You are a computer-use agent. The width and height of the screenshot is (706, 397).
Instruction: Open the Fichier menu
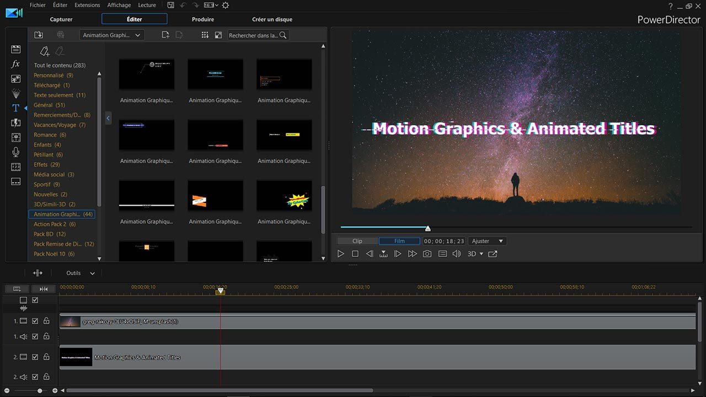coord(38,5)
